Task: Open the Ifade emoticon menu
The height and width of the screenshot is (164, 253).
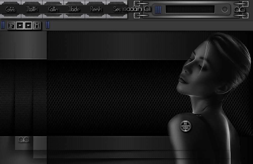Action: (74, 9)
